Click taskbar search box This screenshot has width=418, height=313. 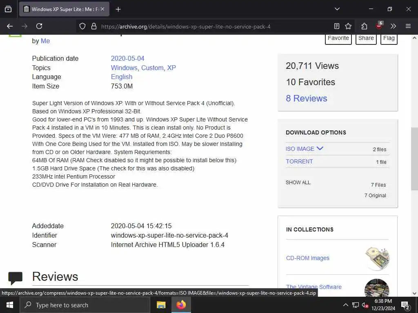point(85,305)
